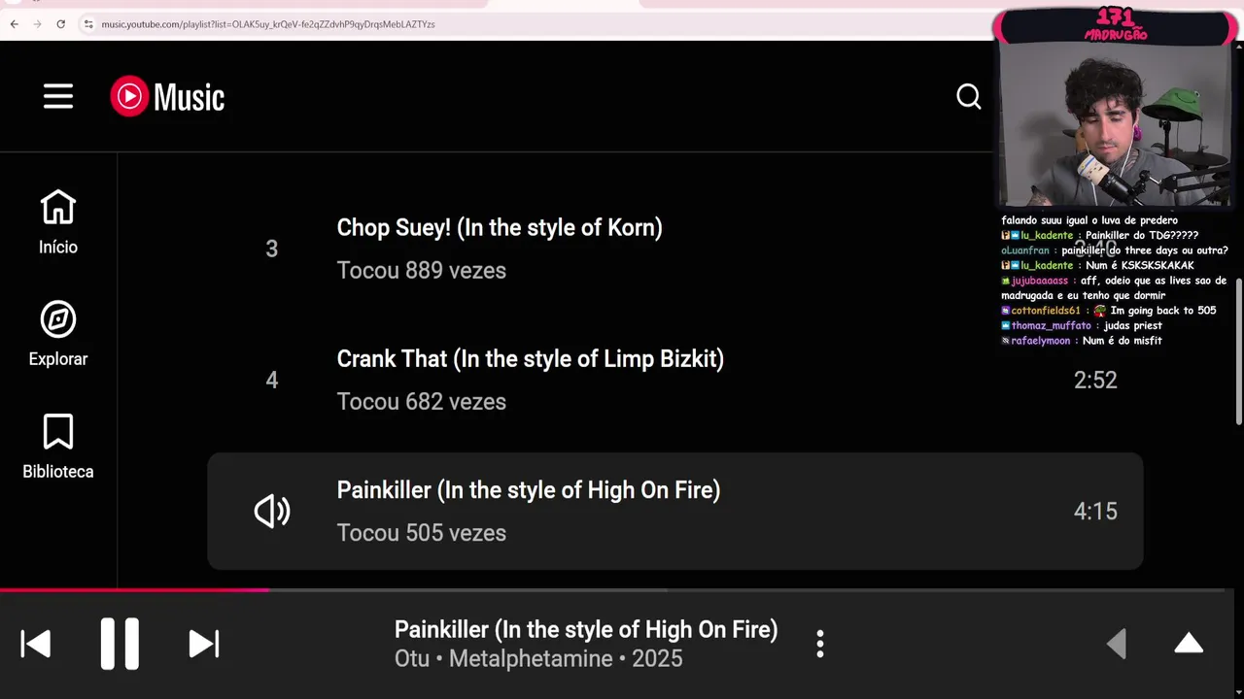The image size is (1244, 699).
Task: Click the browser reload button
Action: (60, 24)
